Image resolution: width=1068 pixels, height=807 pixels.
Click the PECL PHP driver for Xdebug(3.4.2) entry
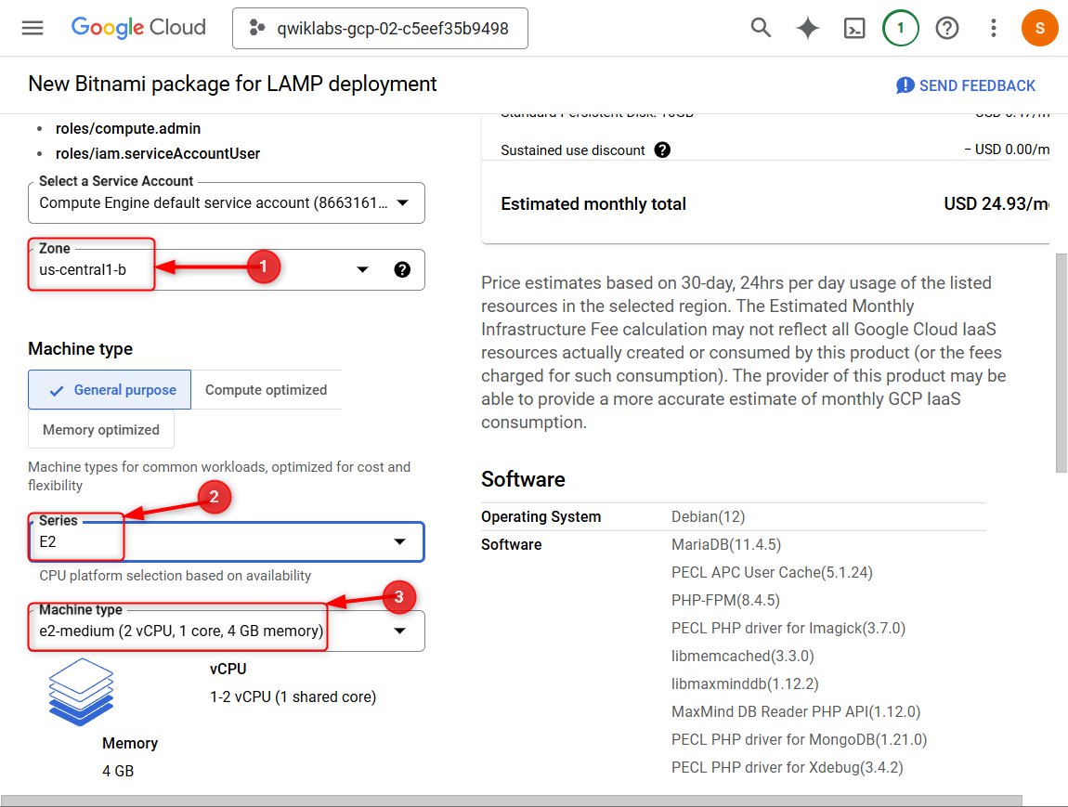coord(788,767)
